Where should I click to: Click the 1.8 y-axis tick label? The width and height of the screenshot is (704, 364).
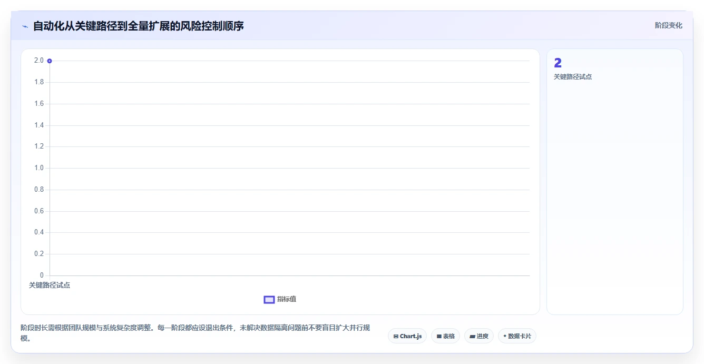tap(39, 82)
